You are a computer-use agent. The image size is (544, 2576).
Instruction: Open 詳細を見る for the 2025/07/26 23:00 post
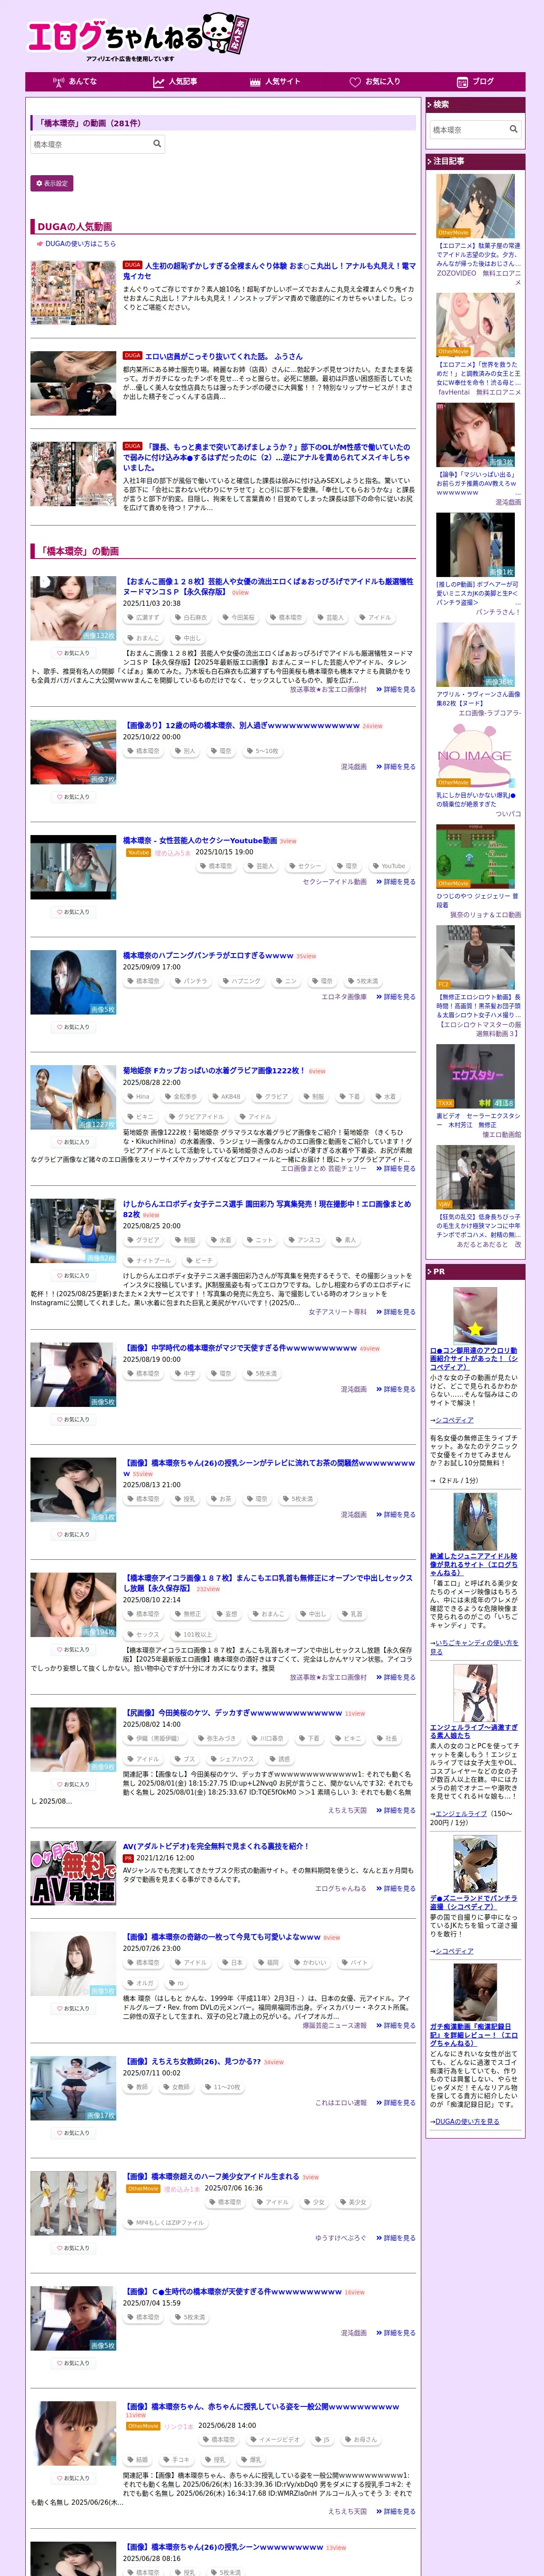pos(396,2026)
